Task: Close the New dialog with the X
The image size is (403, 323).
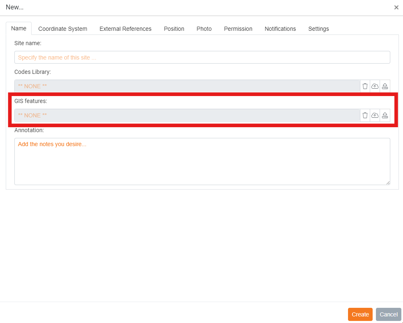Action: tap(396, 7)
